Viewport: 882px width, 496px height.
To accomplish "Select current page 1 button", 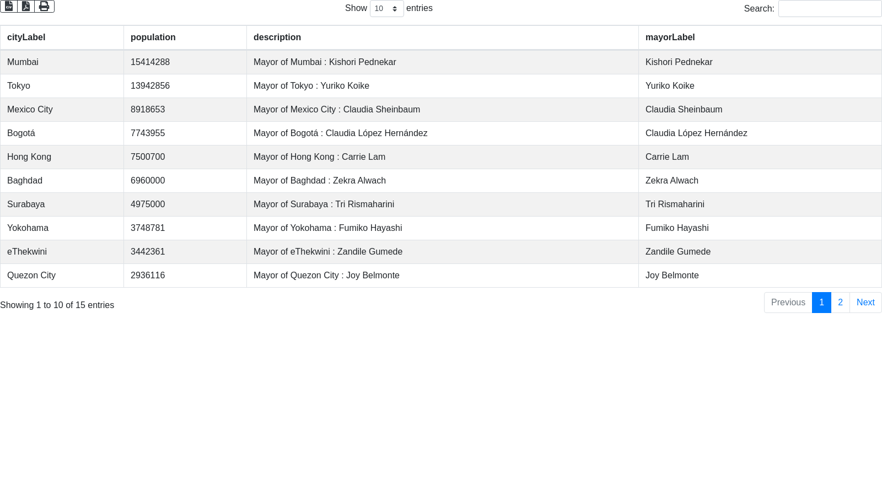I will 821,303.
